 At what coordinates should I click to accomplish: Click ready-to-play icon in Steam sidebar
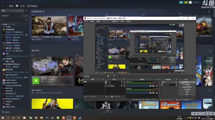pos(27,16)
